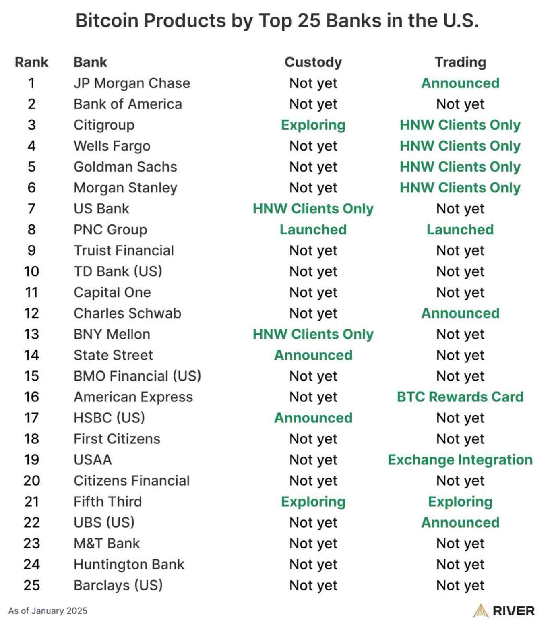This screenshot has width=554, height=625.
Task: Click the Custody column header
Action: tap(313, 62)
